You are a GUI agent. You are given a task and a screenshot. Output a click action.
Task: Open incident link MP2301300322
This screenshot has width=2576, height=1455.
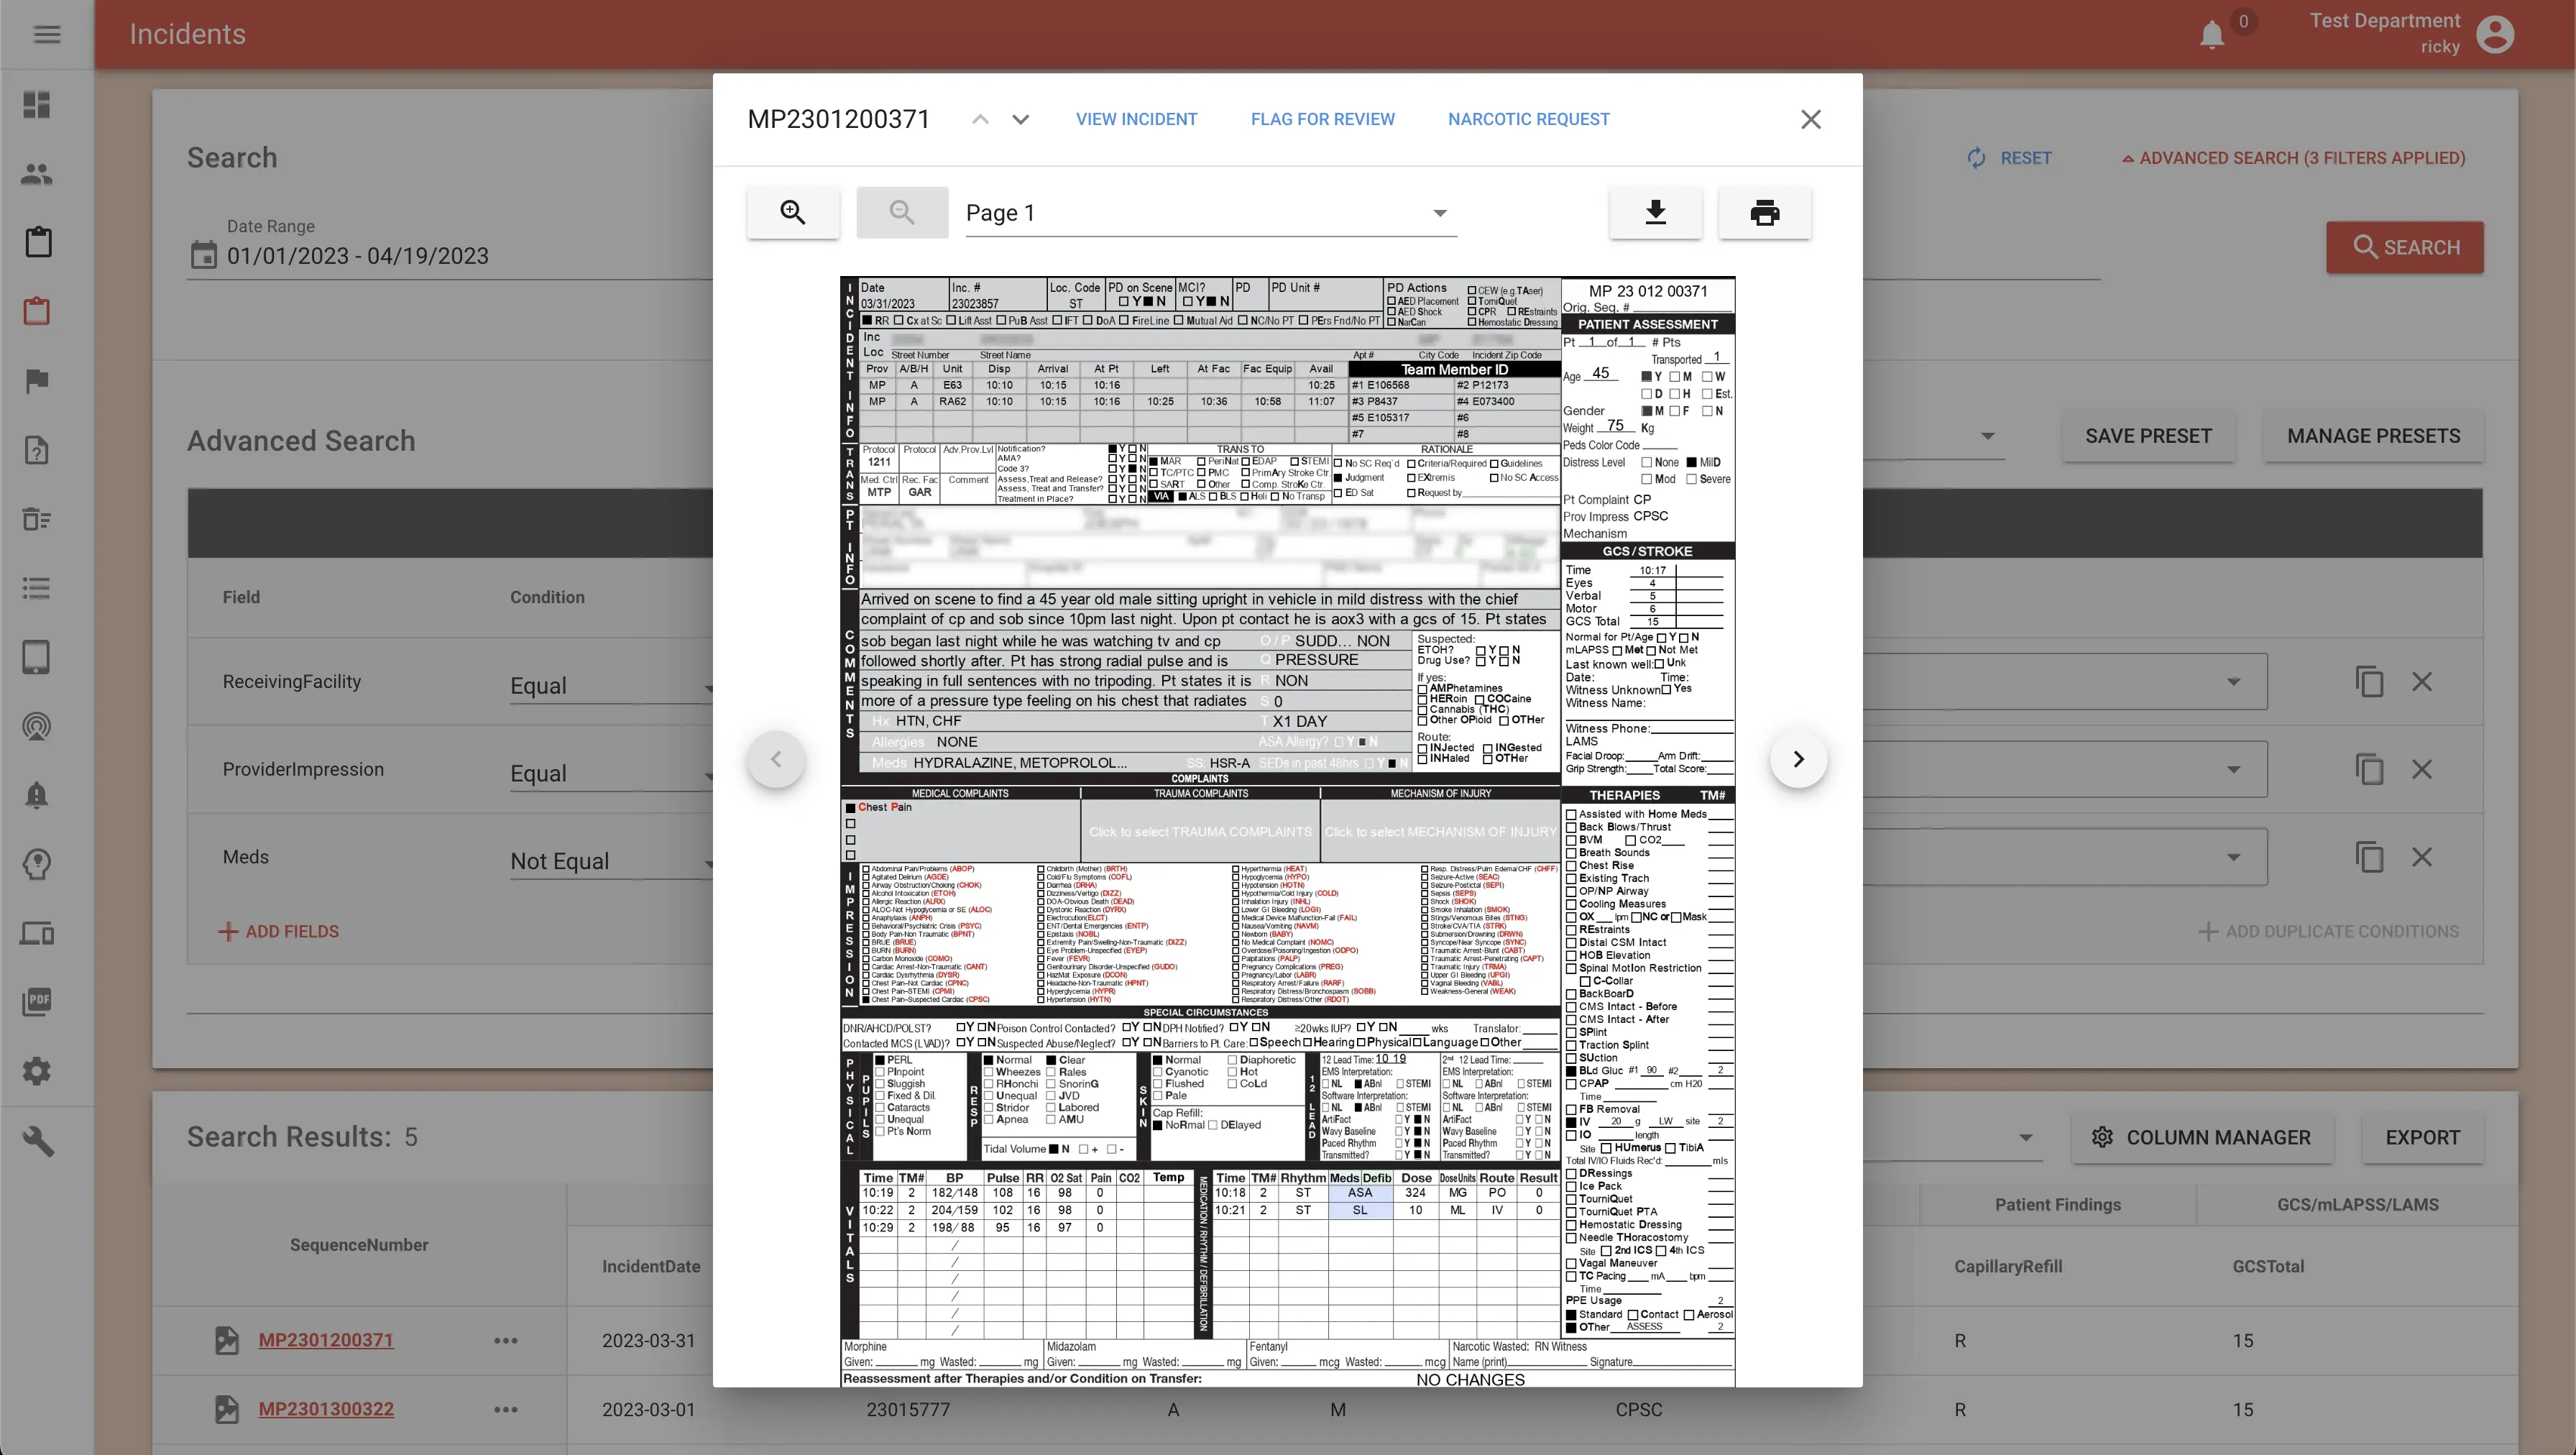tap(325, 1409)
